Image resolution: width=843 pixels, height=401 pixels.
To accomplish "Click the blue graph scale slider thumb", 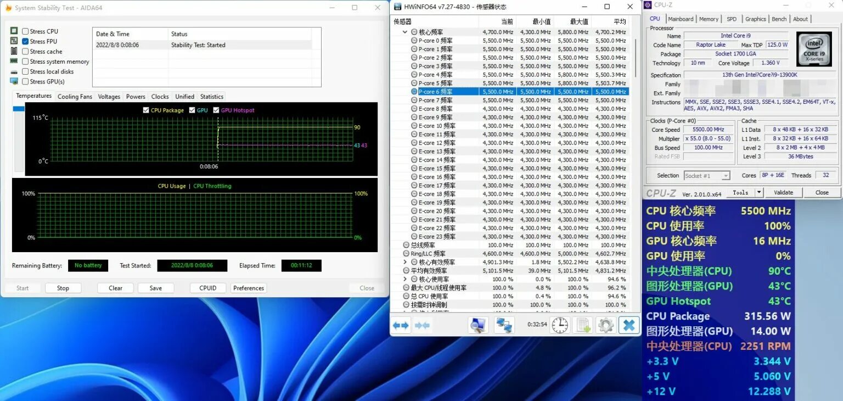I will point(19,109).
